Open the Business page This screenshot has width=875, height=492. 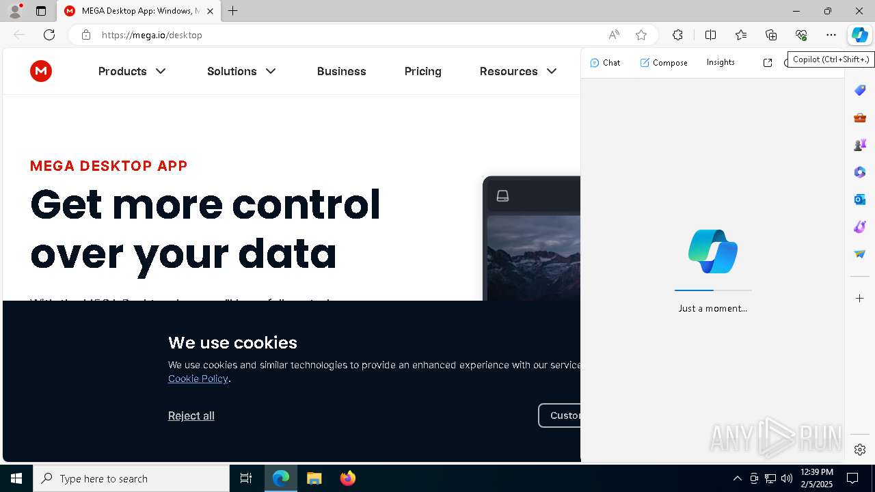[x=342, y=71]
